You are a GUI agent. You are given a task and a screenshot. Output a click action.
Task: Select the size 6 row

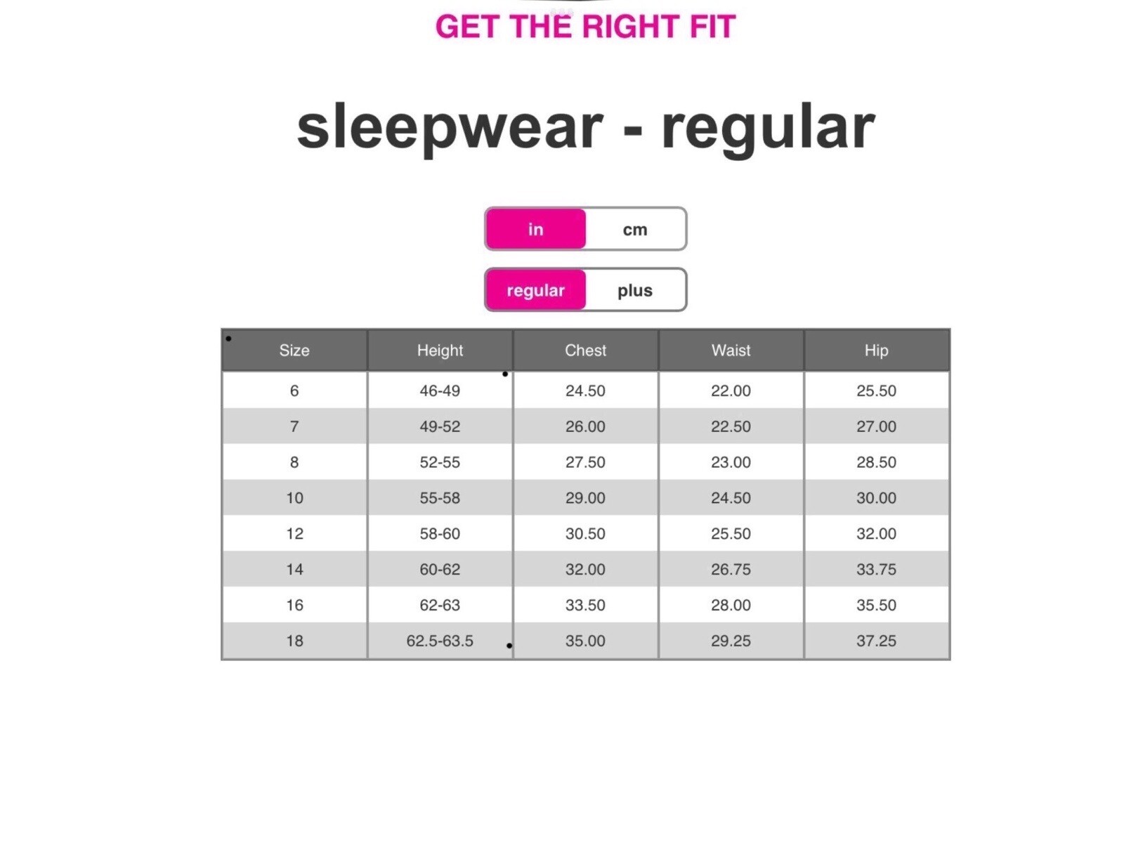point(586,391)
